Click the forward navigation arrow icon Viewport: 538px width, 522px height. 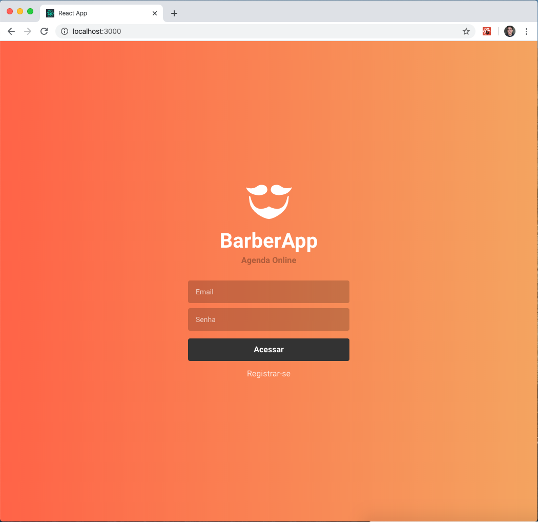pyautogui.click(x=28, y=31)
